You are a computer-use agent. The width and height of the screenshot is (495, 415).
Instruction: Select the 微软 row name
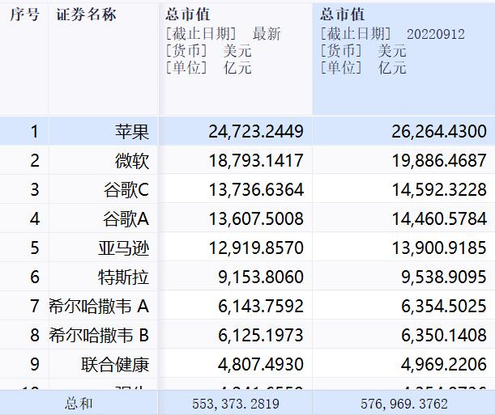(x=132, y=160)
